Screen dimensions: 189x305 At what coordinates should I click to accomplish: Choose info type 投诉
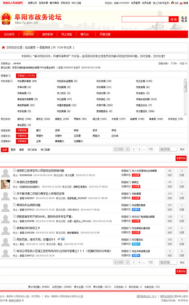click(95, 130)
